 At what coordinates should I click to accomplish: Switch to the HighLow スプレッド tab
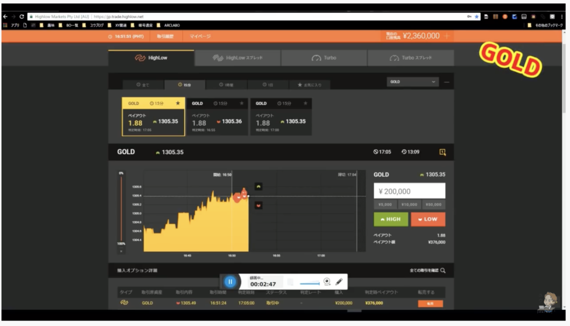pyautogui.click(x=238, y=58)
